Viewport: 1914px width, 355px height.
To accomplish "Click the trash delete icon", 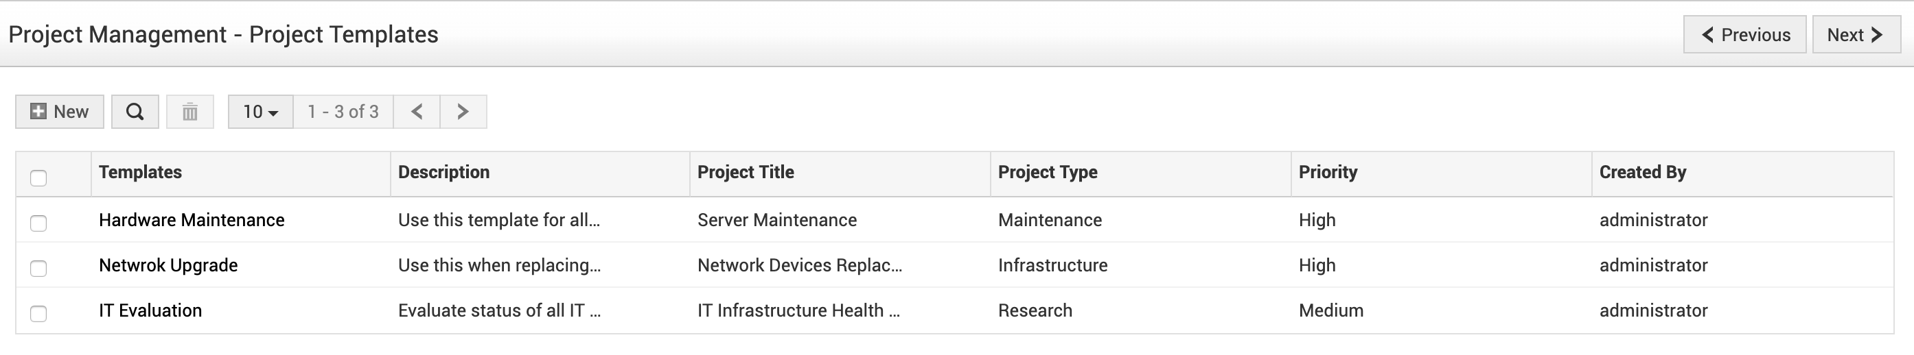I will click(x=190, y=112).
